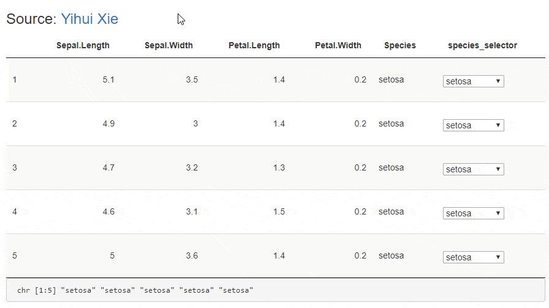Open the Yihui Xie source link
Image resolution: width=549 pixels, height=308 pixels.
(89, 19)
